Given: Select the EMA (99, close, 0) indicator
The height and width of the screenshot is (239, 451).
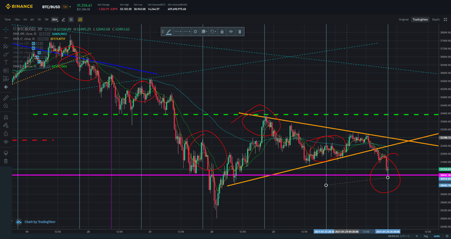Looking at the screenshot, I should [x=25, y=34].
